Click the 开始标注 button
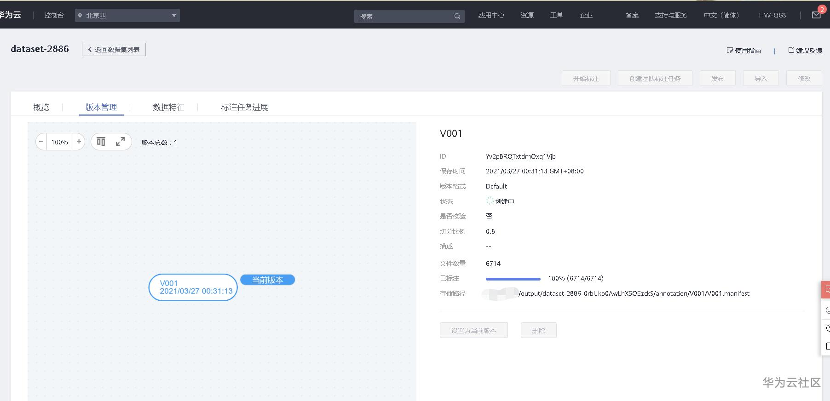 coord(586,78)
